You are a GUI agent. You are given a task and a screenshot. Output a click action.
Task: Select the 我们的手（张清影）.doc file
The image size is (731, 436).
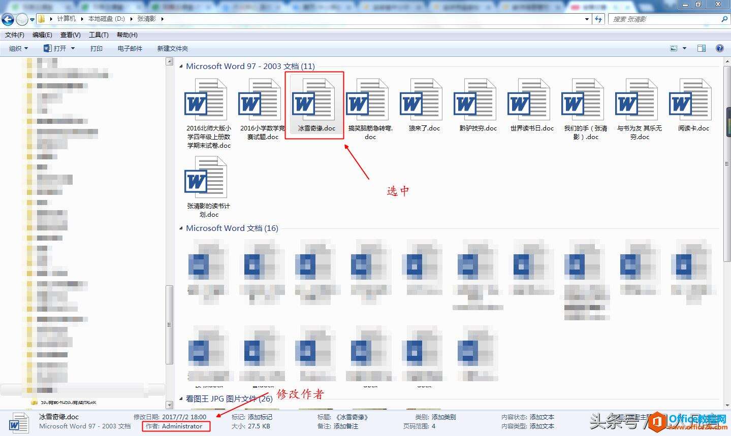pos(585,110)
